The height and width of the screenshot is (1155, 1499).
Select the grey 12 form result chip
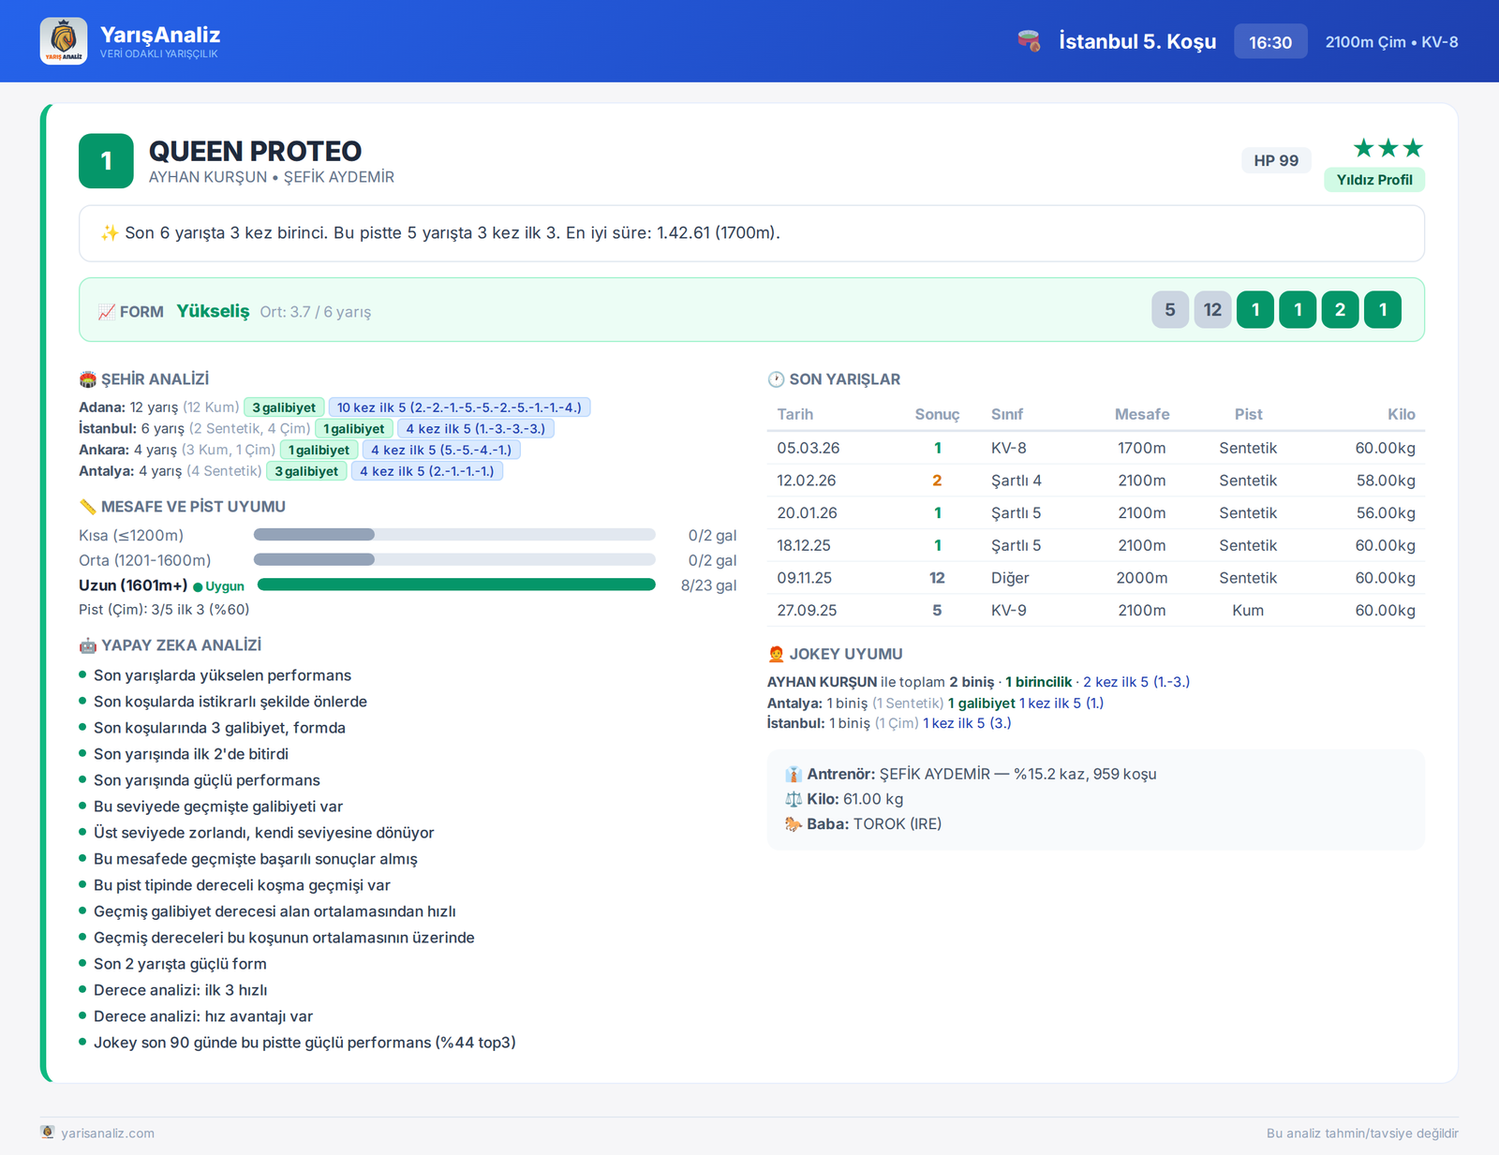tap(1212, 310)
